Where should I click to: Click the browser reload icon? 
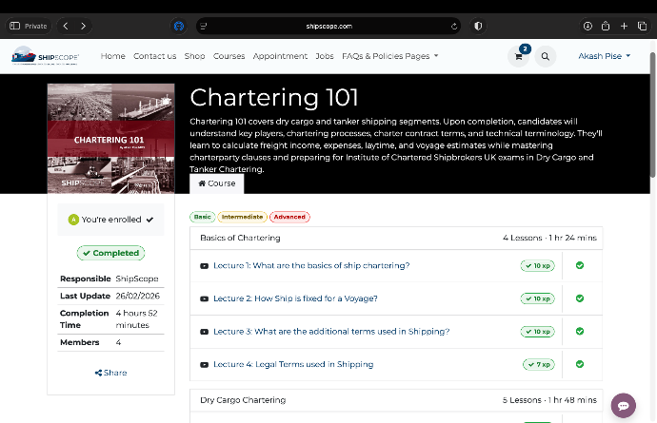point(451,26)
